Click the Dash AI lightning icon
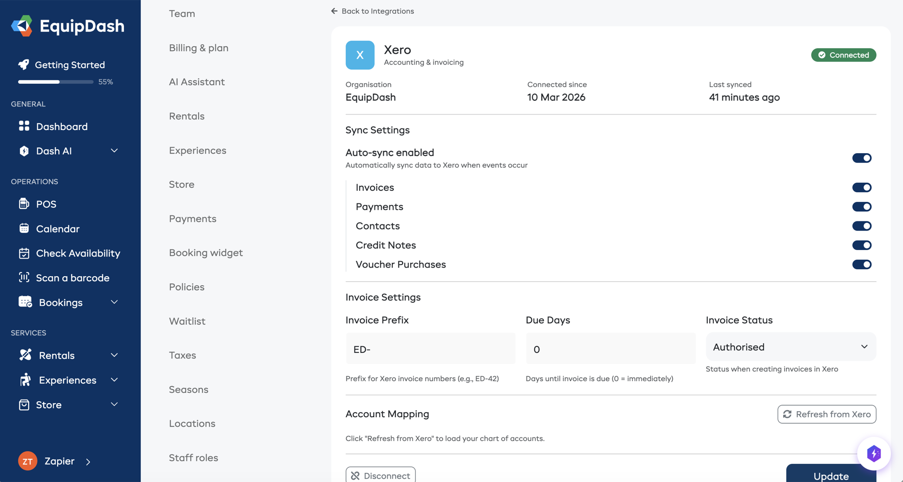903x482 pixels. (24, 151)
